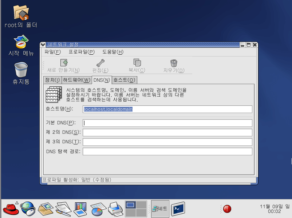
Task: Click the clock showing 11월 09일 00:02
Action: [x=275, y=209]
